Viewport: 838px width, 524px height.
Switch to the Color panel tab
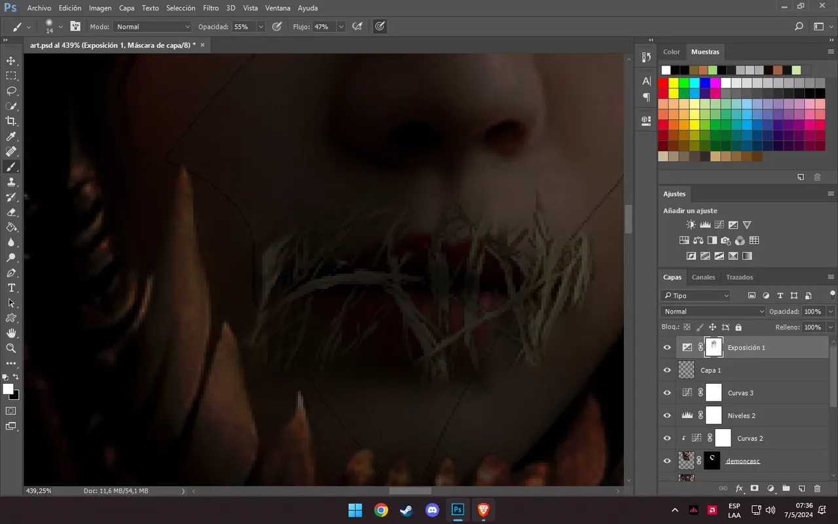point(672,52)
